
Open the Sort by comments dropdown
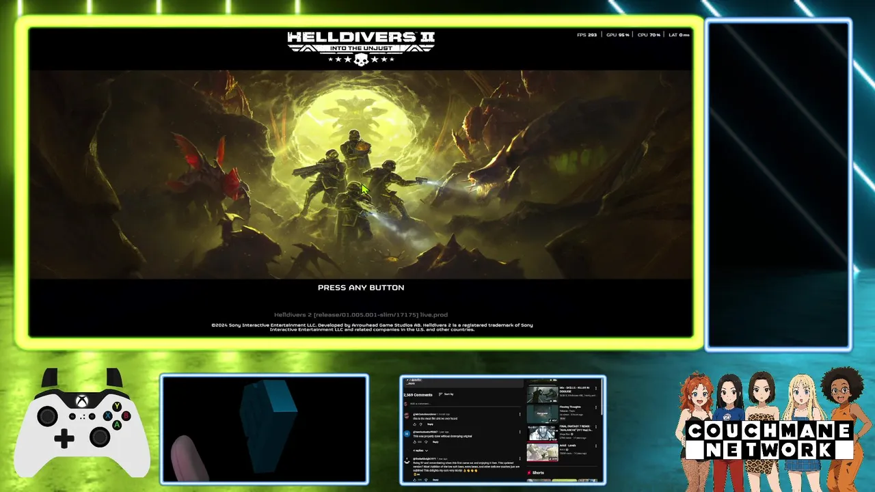[x=446, y=394]
